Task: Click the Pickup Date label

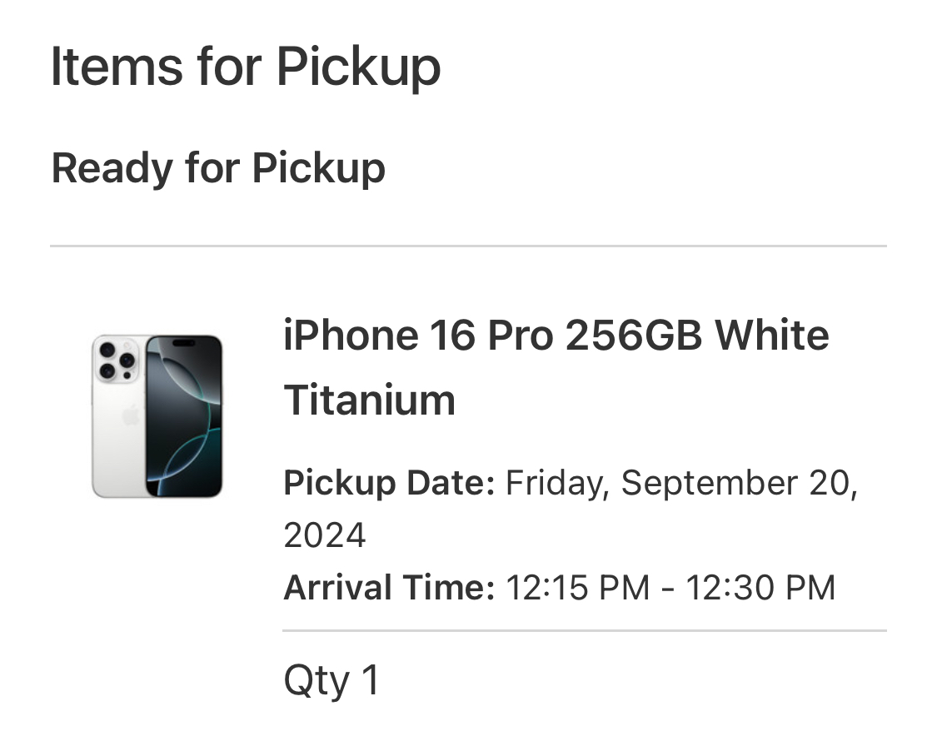Action: click(x=389, y=483)
